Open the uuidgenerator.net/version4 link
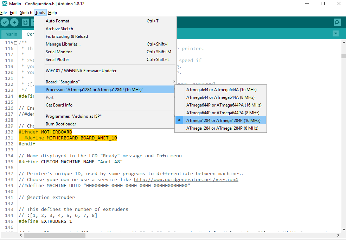Viewport: 346px width, 240px height. [186, 179]
